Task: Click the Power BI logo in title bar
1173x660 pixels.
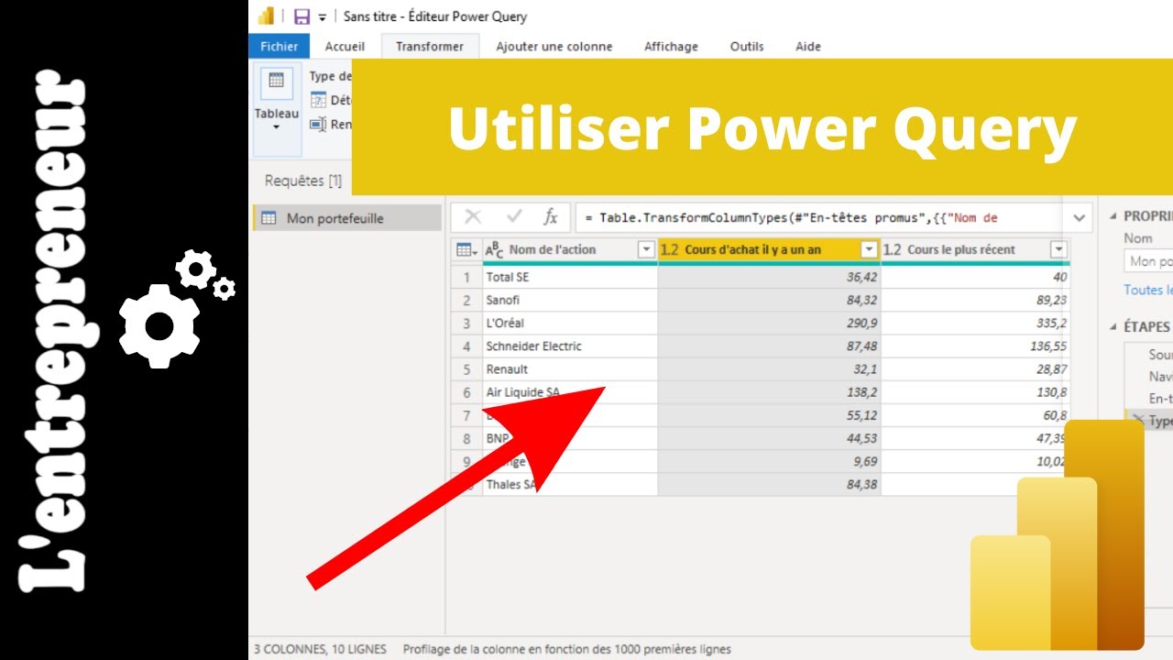Action: (x=266, y=16)
